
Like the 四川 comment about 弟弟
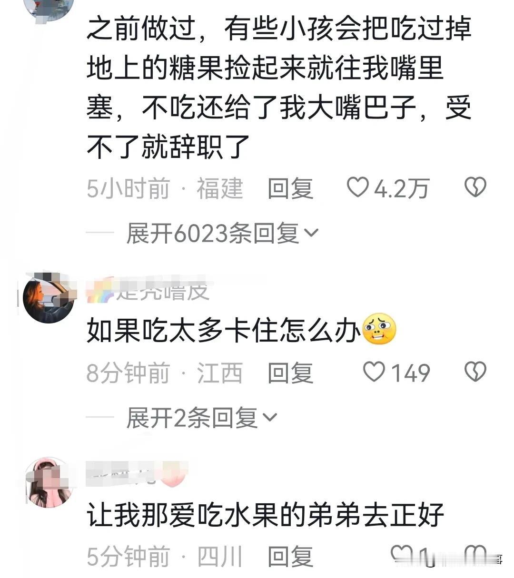[x=402, y=555]
